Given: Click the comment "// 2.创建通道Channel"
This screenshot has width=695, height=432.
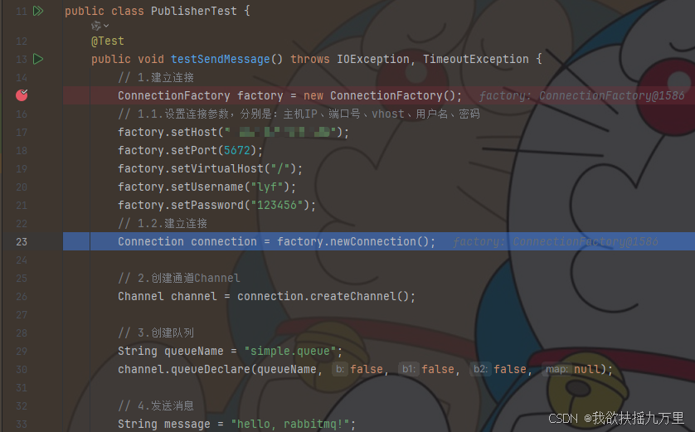Looking at the screenshot, I should click(x=179, y=279).
